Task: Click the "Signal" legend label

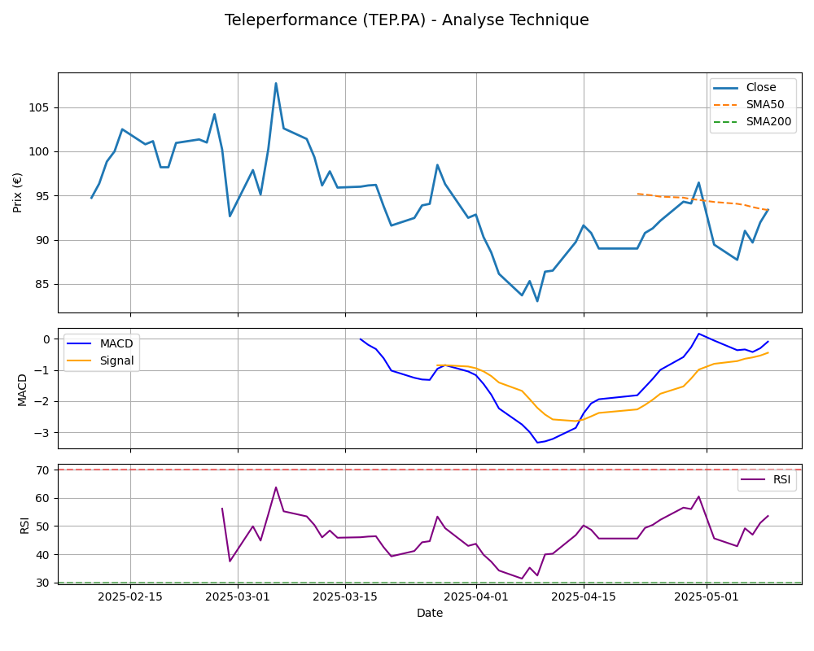Action: 116,360
